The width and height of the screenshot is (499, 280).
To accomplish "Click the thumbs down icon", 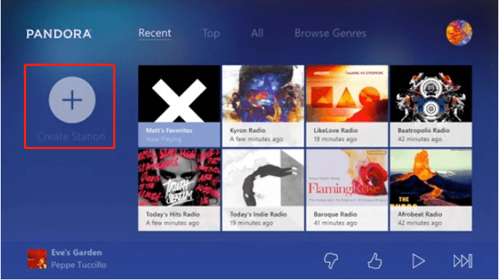I will [x=331, y=261].
